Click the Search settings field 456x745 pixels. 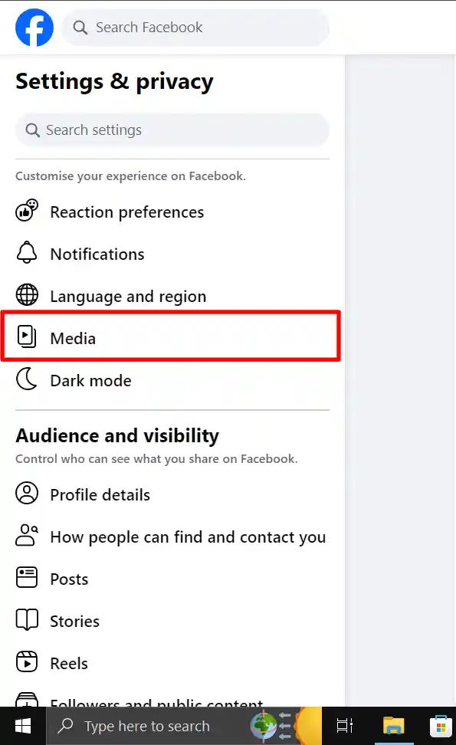click(x=172, y=130)
